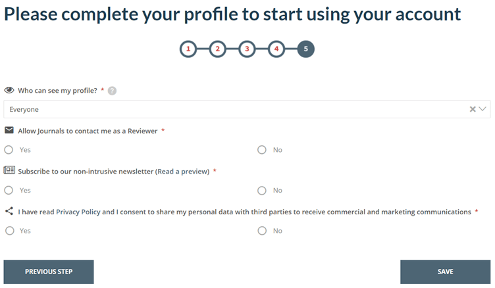The width and height of the screenshot is (495, 288).
Task: Expand the profile visibility dropdown arrow
Action: [x=483, y=109]
